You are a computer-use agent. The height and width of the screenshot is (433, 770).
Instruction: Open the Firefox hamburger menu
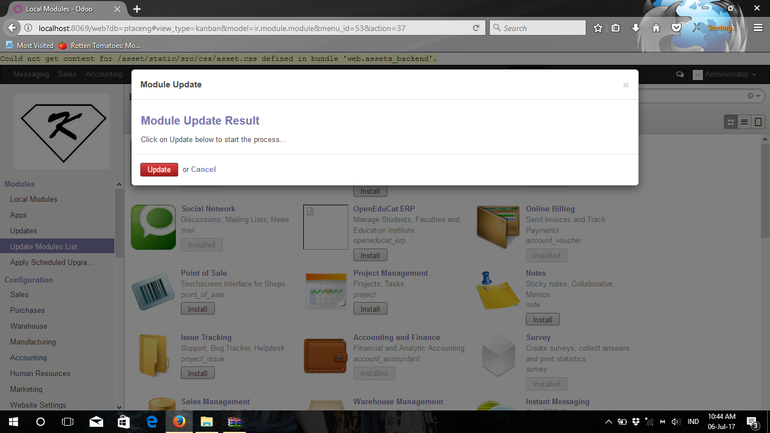coord(758,28)
